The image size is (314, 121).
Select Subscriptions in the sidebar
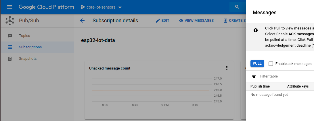[30, 47]
